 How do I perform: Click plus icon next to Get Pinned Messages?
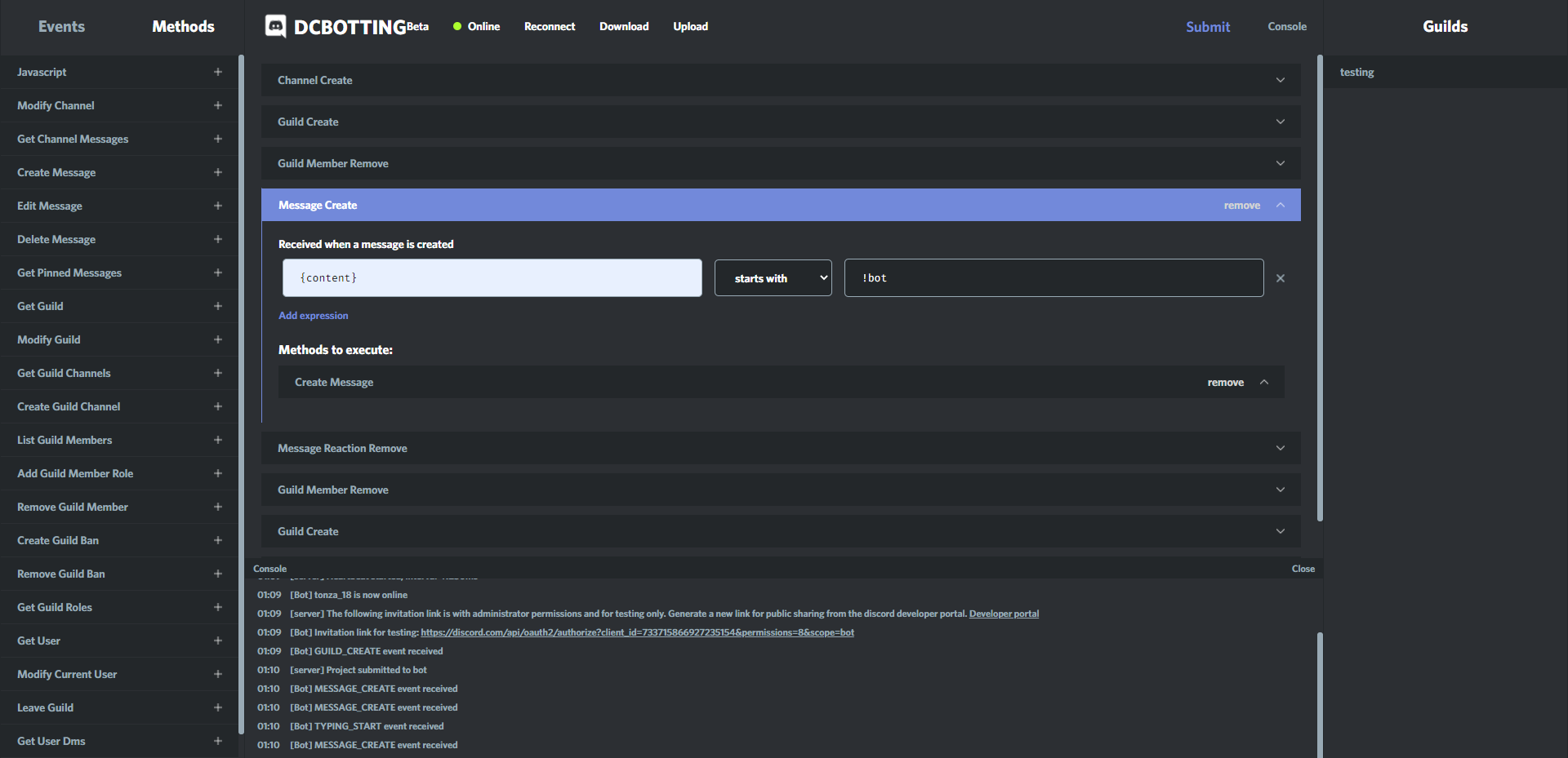coord(218,273)
